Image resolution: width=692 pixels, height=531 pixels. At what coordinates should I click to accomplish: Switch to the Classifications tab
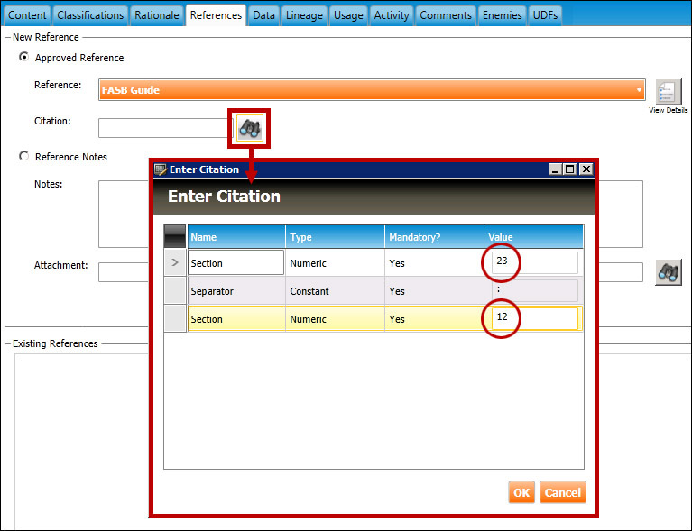[90, 15]
